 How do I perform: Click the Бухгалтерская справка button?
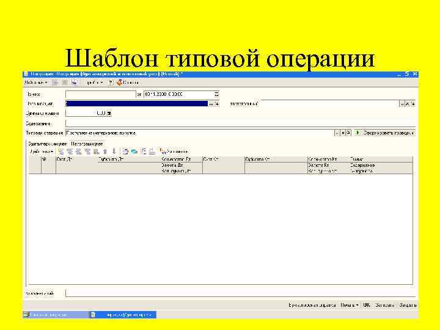tap(312, 305)
